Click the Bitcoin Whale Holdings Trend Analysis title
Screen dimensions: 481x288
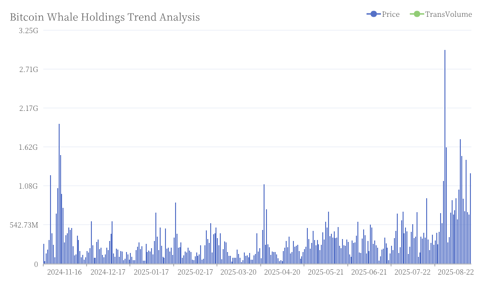point(105,17)
